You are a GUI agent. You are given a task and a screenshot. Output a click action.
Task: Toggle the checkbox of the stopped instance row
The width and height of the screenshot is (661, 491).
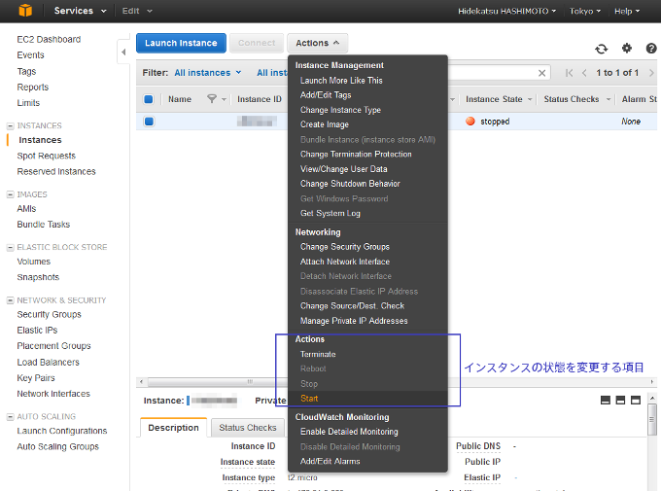[x=149, y=122]
